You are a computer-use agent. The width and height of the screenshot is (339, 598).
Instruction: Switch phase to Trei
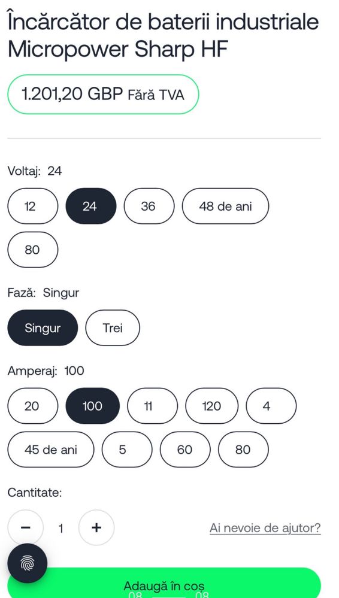click(113, 327)
